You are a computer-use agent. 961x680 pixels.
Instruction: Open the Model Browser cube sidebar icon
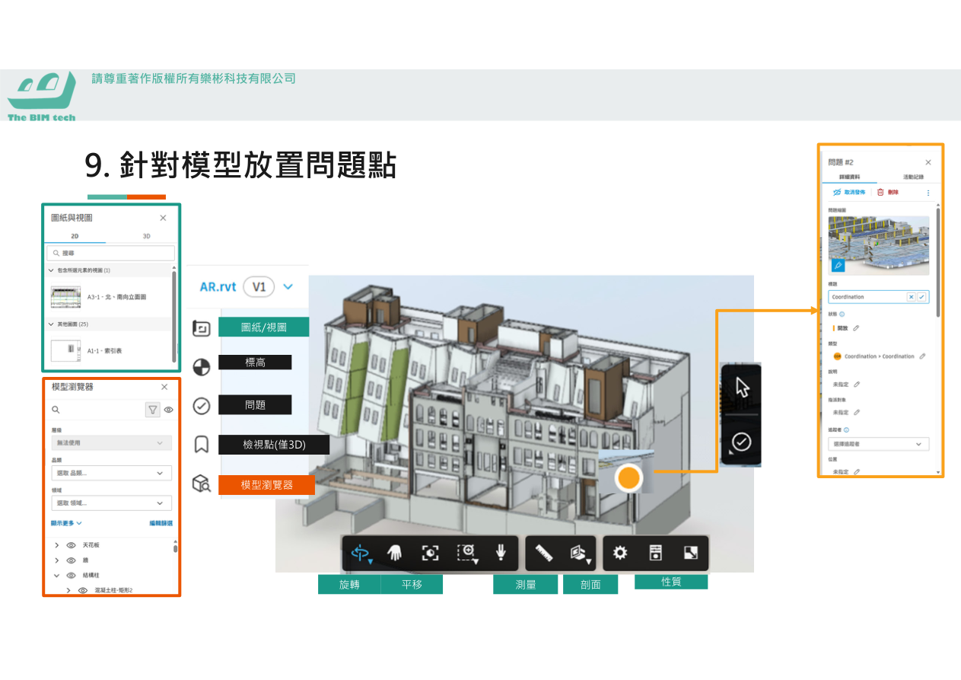pyautogui.click(x=202, y=484)
